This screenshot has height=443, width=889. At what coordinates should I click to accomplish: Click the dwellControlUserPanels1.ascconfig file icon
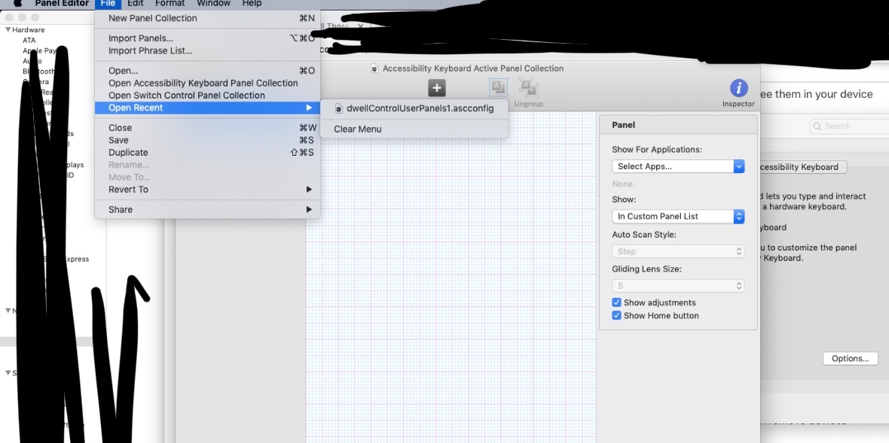coord(339,108)
